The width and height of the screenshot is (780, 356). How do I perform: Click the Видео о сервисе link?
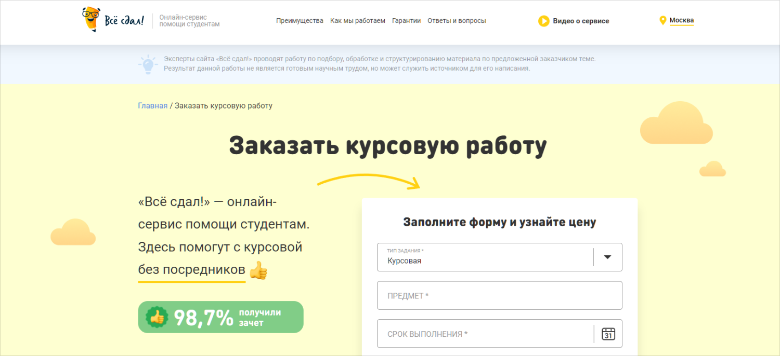(580, 21)
